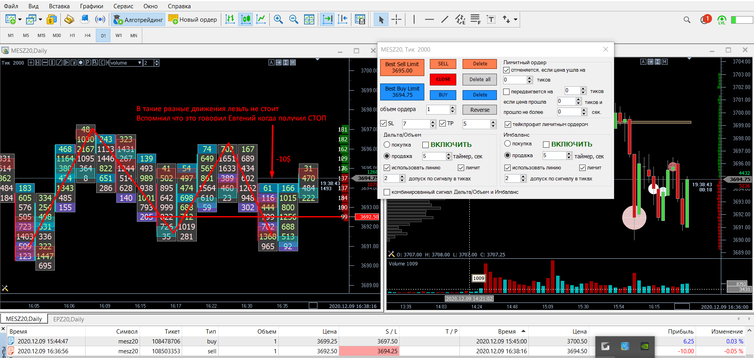Click the cloud VPS hosting icon
This screenshot has width=754, height=358.
[85, 19]
